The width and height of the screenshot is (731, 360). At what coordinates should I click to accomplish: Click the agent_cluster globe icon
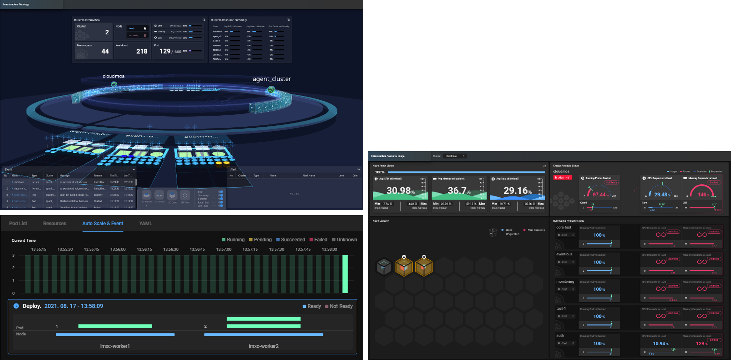coord(271,90)
